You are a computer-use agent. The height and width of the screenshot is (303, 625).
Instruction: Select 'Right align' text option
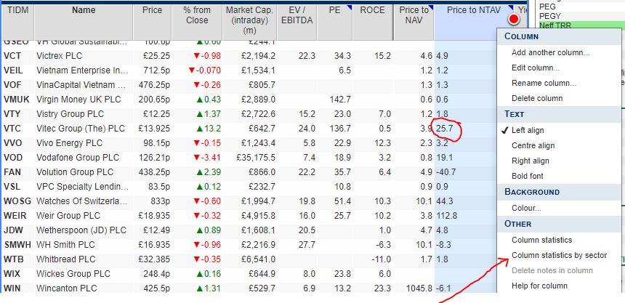[x=530, y=161]
